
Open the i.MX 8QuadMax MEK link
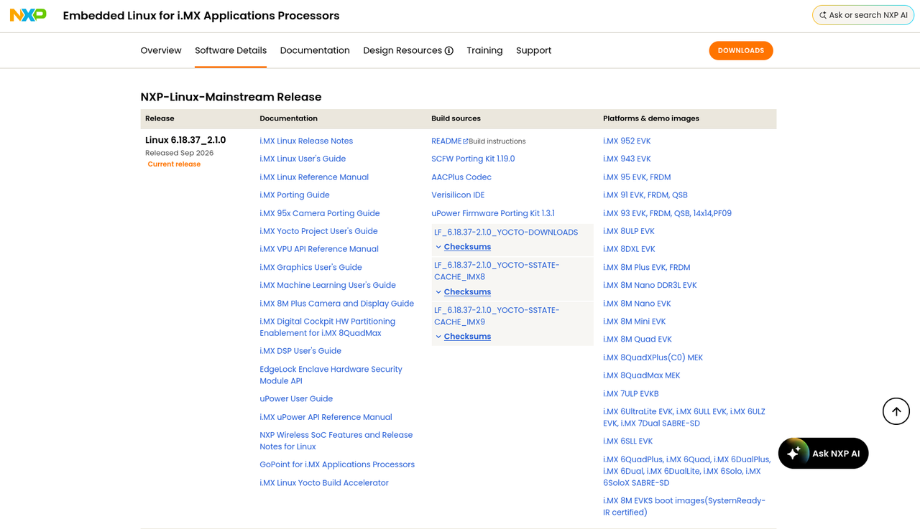coord(642,375)
